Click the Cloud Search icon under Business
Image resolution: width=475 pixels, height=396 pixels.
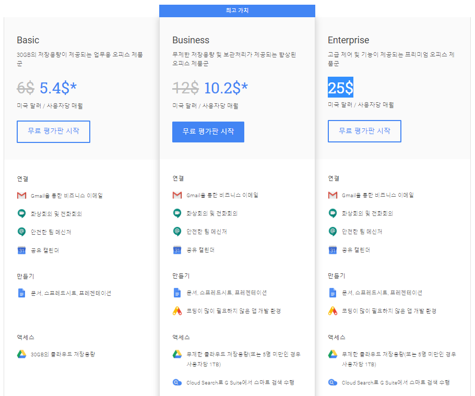point(177,382)
